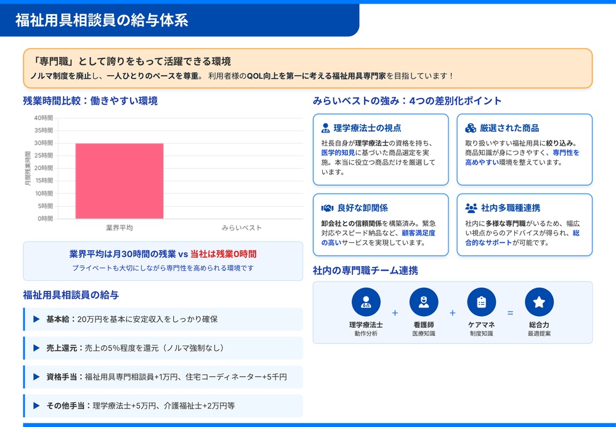Viewport: 616px width, 427px height.
Task: Select the ケアマネ clipboard circle icon
Action: coord(481,302)
